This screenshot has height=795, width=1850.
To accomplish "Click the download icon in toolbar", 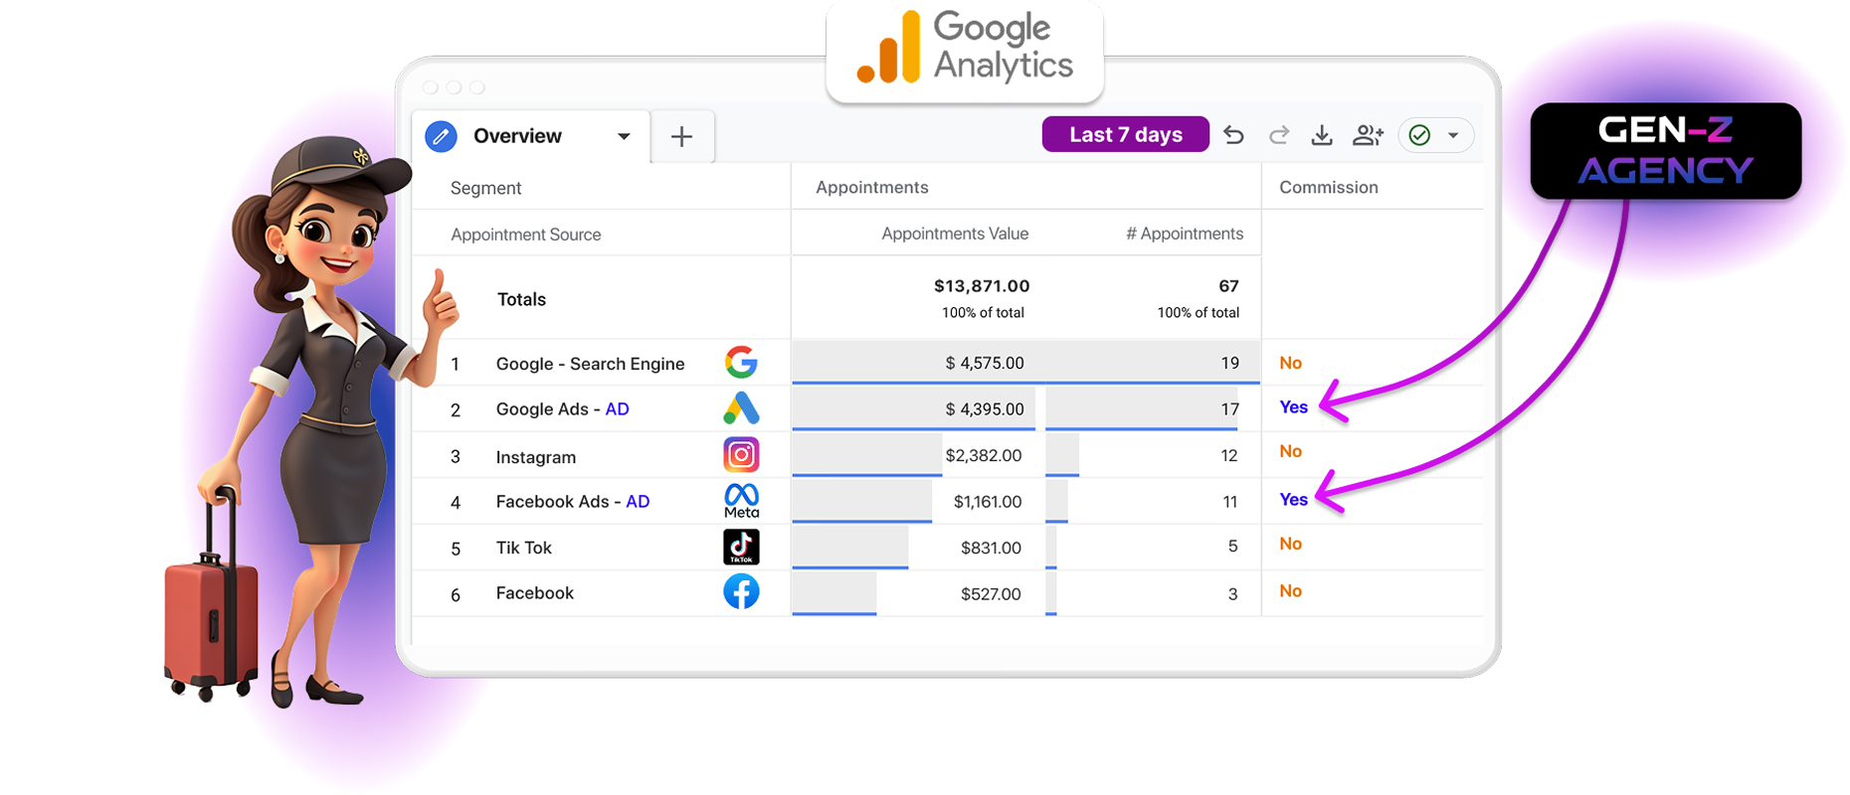I will click(1322, 135).
